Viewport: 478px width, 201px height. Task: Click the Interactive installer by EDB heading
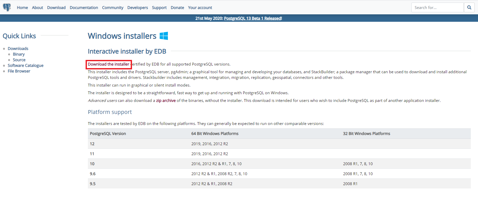click(x=127, y=51)
